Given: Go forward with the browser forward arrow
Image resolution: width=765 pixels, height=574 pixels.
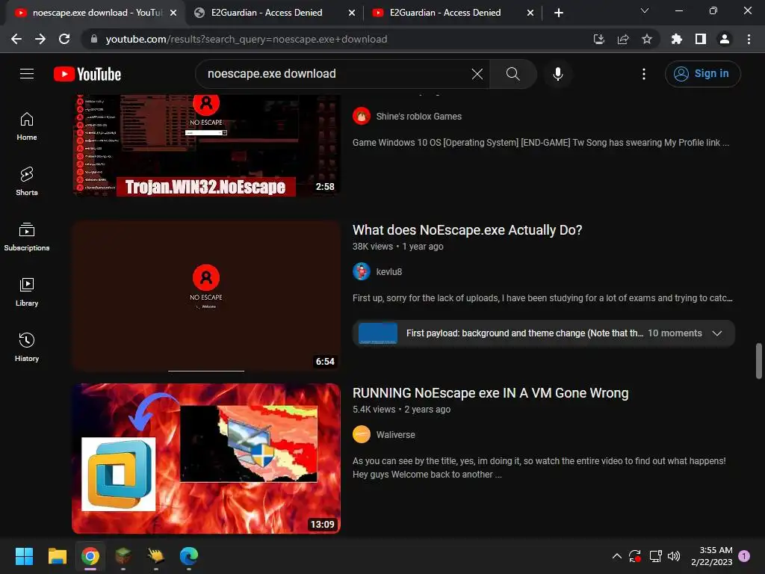Looking at the screenshot, I should (40, 39).
